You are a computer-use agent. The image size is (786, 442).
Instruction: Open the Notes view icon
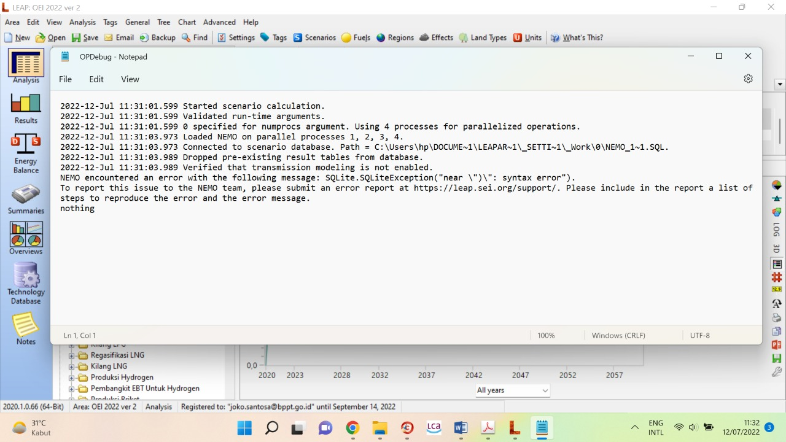point(26,329)
